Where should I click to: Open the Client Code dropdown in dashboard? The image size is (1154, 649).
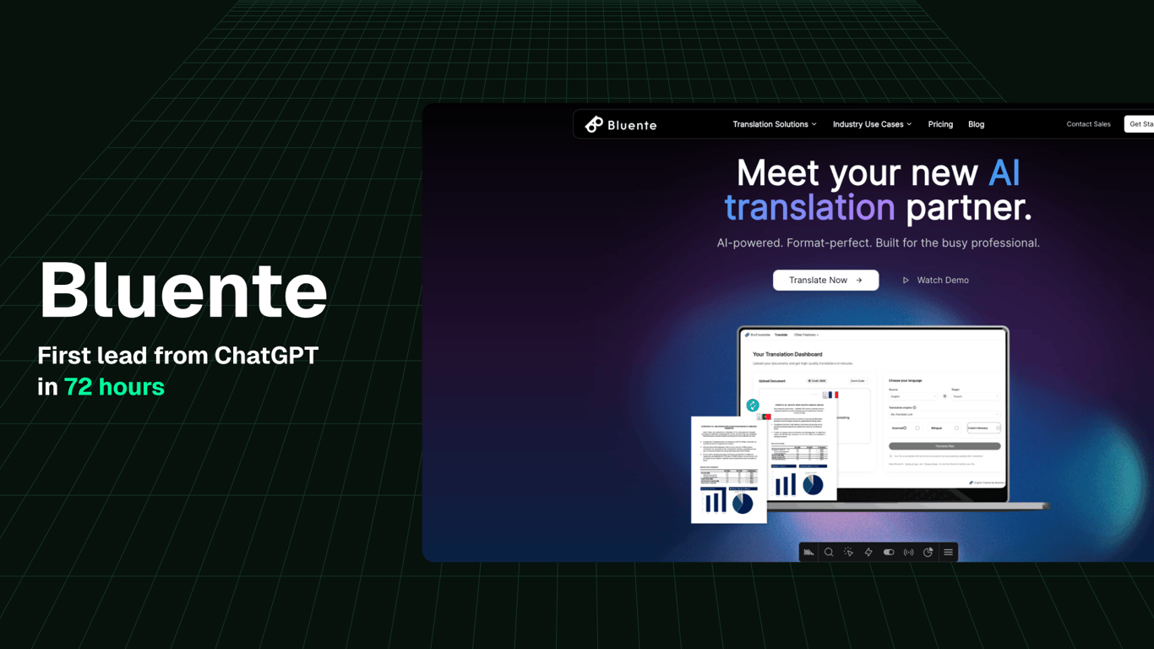pos(857,381)
